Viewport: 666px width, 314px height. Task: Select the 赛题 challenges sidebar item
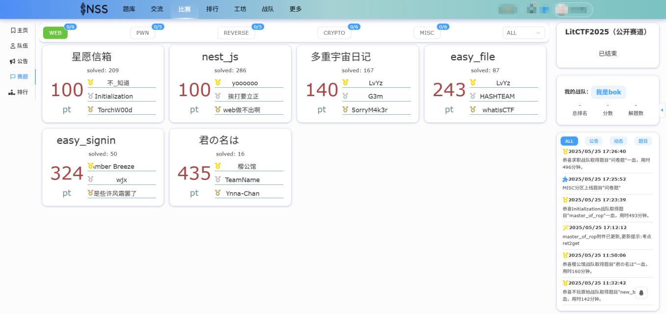coord(19,77)
